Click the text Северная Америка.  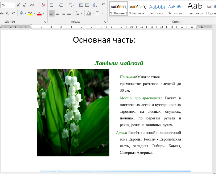click(136, 153)
